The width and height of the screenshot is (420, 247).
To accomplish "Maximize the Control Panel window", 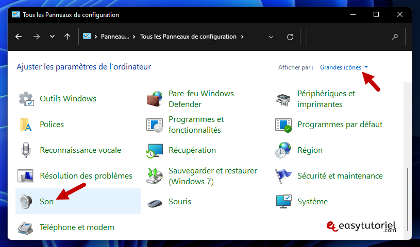I will tap(376, 14).
